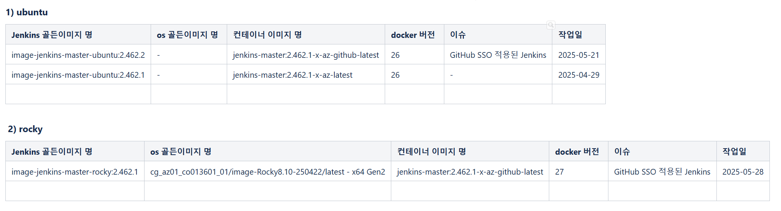781x211 pixels.
Task: Click the ubuntu table's os 골든이미지 명 header
Action: 189,34
